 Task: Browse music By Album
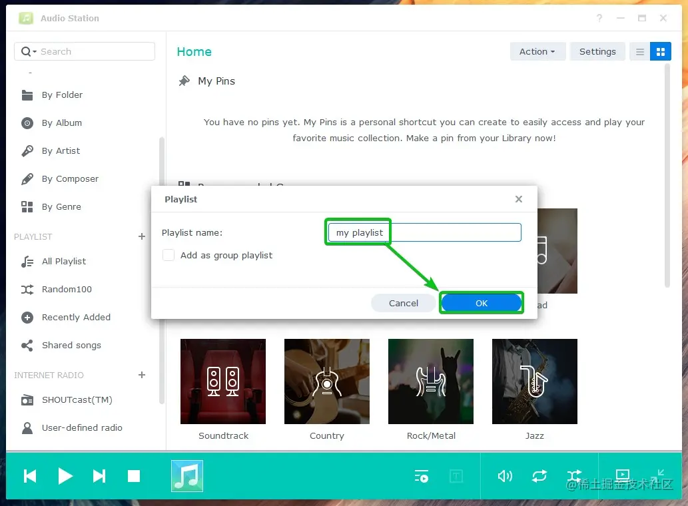(x=61, y=123)
